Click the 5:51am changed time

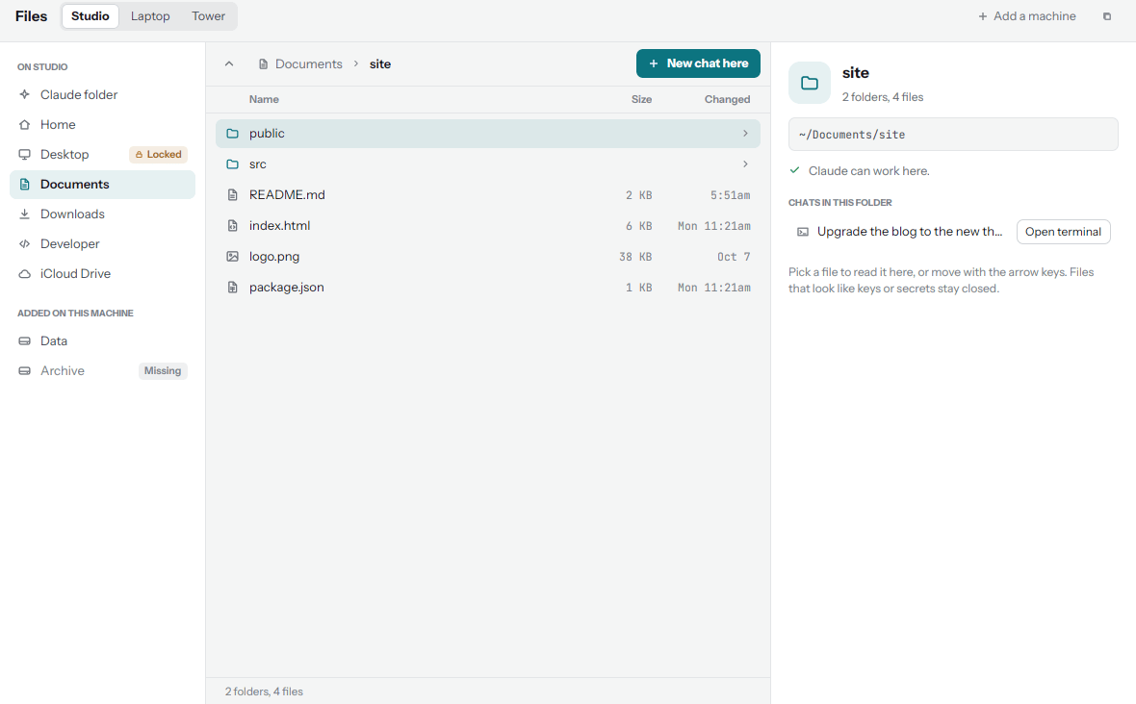(731, 195)
